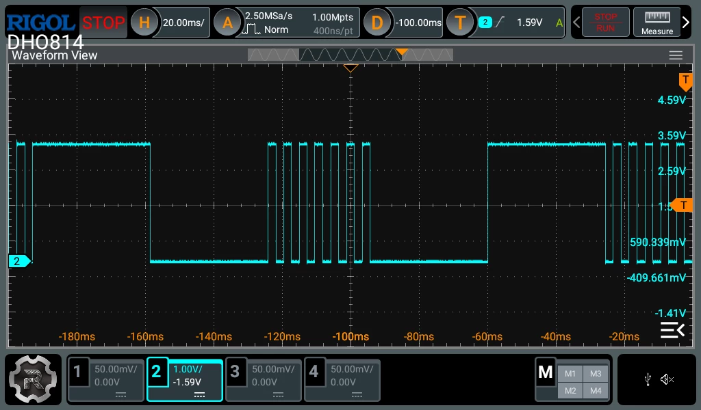
Task: Open the Acquisition (A) settings icon
Action: (x=227, y=23)
